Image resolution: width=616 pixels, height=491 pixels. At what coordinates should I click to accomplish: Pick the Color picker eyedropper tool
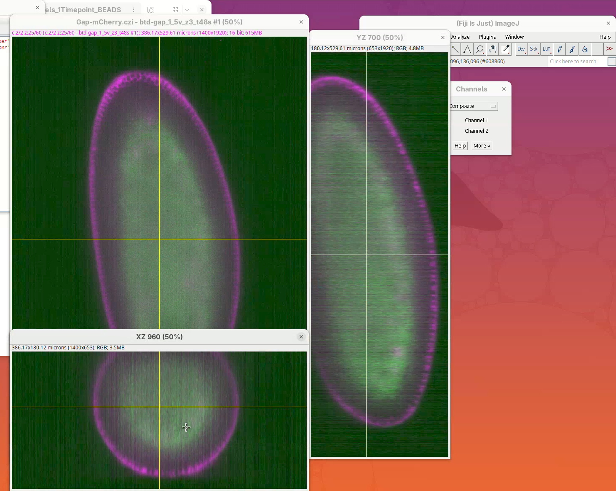[506, 49]
